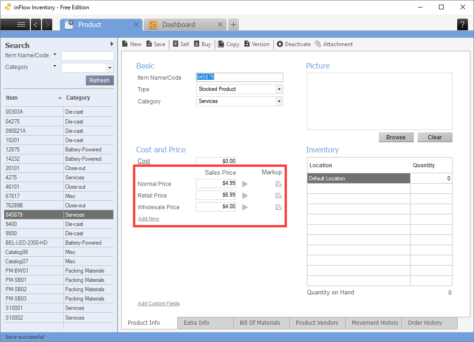Select item 46101 in the product list
This screenshot has height=342, width=474.
tap(59, 187)
